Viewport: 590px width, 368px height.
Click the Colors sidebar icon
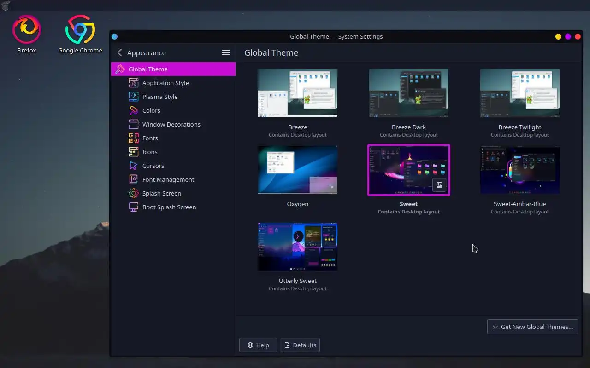point(133,110)
